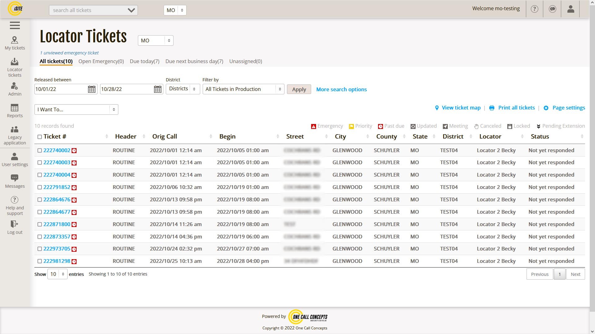Viewport: 595px width, 334px height.
Task: Click the Help and Support icon
Action: click(14, 200)
